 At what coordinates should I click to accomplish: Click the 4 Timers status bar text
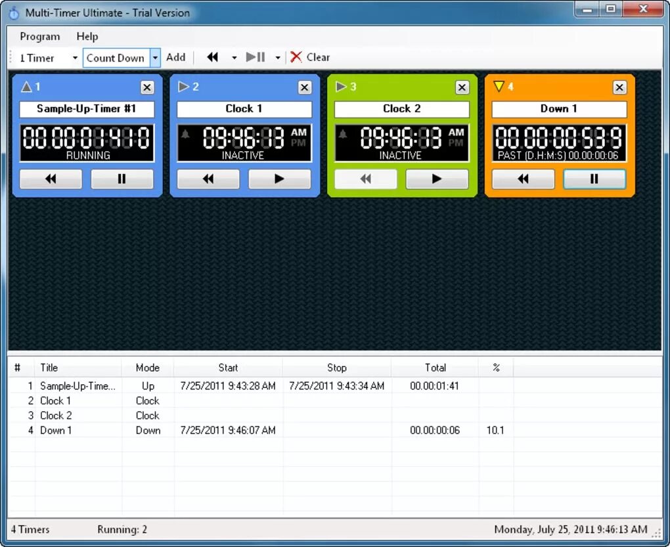tap(30, 529)
